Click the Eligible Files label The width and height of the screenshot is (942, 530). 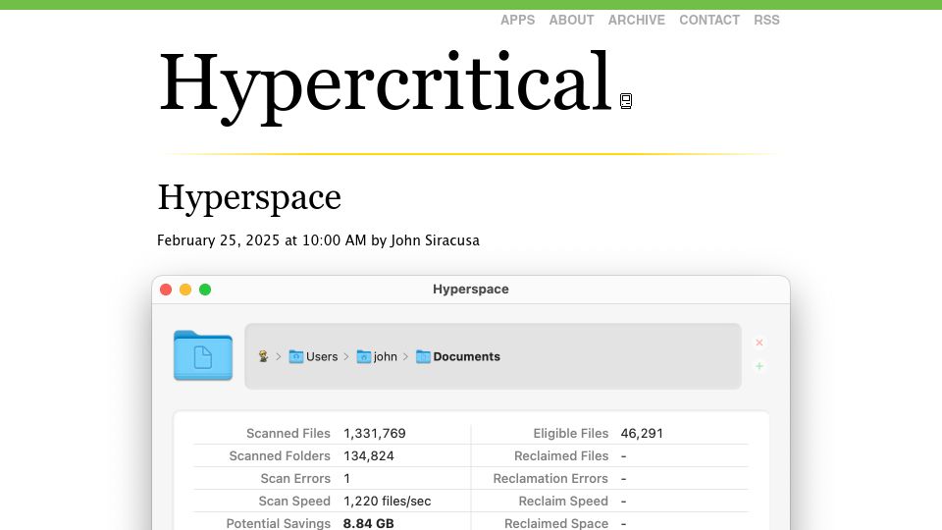(571, 433)
